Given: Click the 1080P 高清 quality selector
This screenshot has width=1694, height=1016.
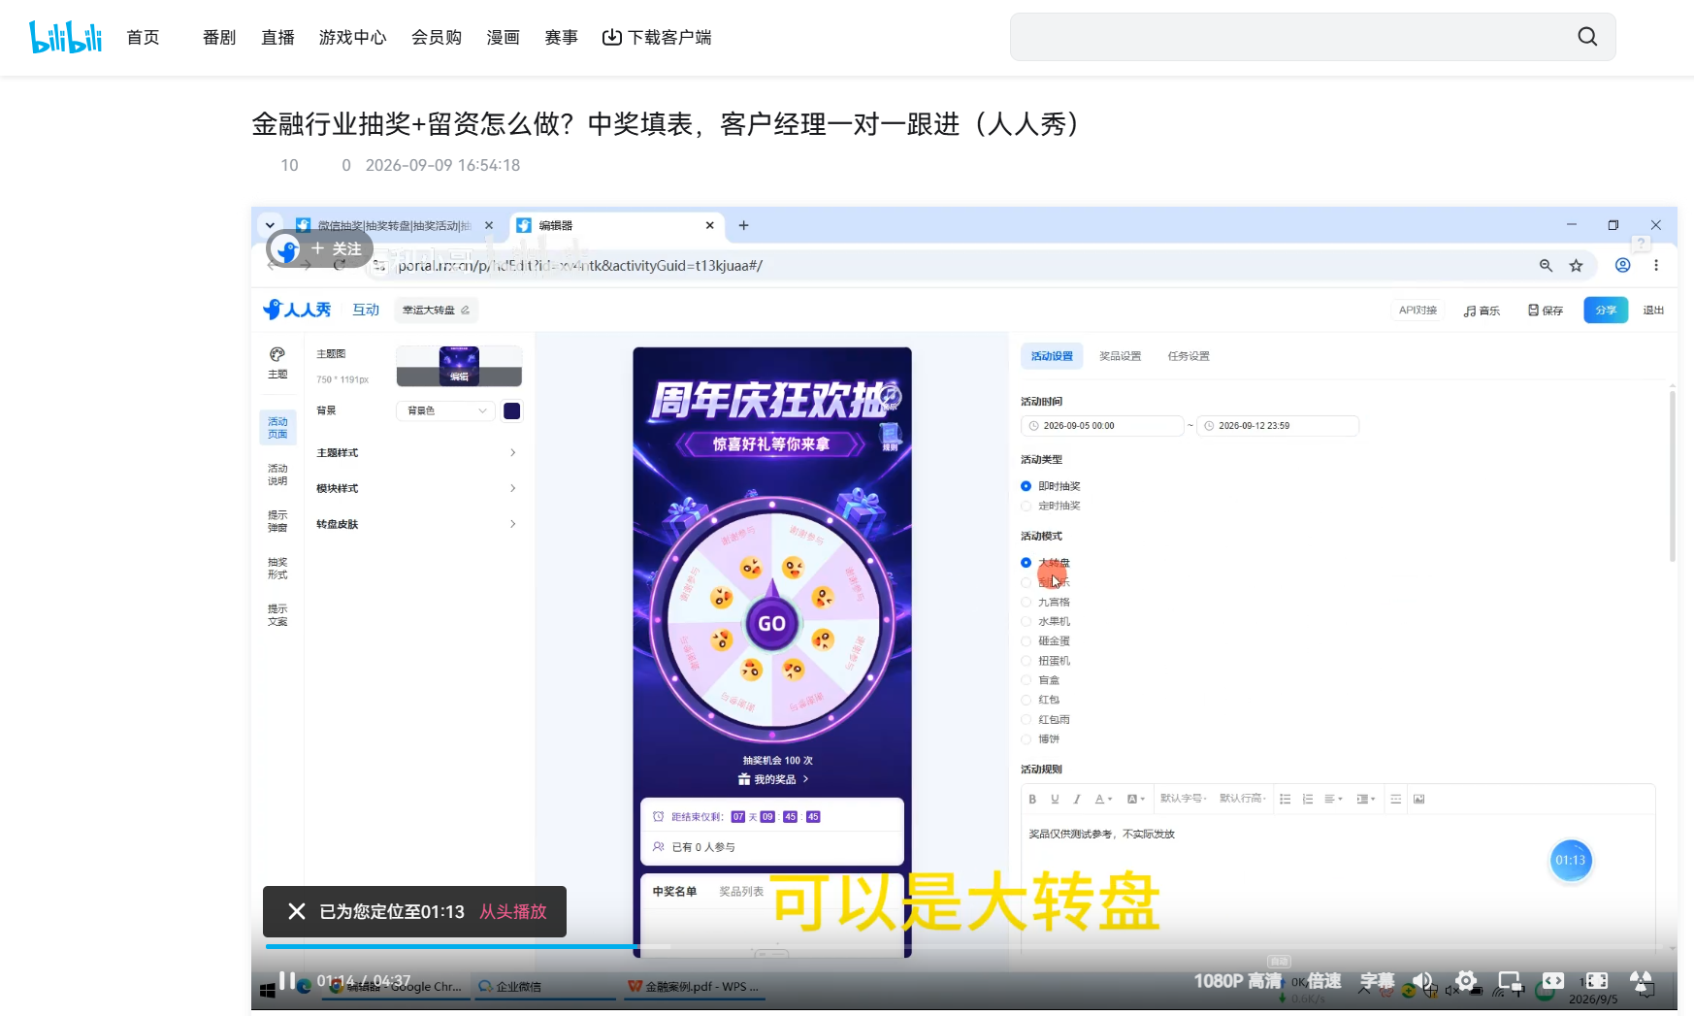Looking at the screenshot, I should point(1237,981).
